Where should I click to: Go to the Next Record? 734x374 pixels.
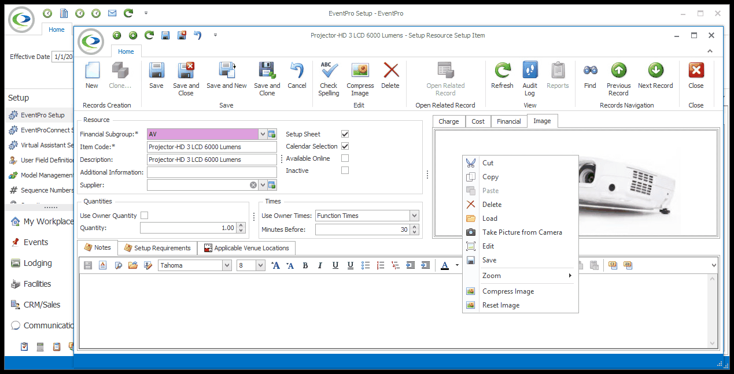(655, 71)
